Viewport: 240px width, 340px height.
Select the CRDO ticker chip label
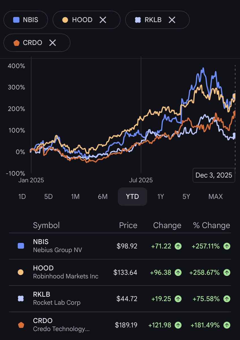coord(33,43)
